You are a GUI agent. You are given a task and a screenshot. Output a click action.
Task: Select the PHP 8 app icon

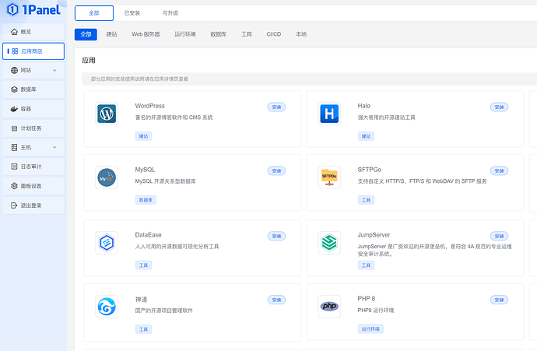[x=330, y=307]
